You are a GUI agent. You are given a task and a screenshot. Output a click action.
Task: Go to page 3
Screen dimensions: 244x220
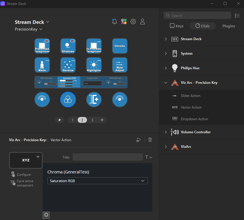[92, 120]
